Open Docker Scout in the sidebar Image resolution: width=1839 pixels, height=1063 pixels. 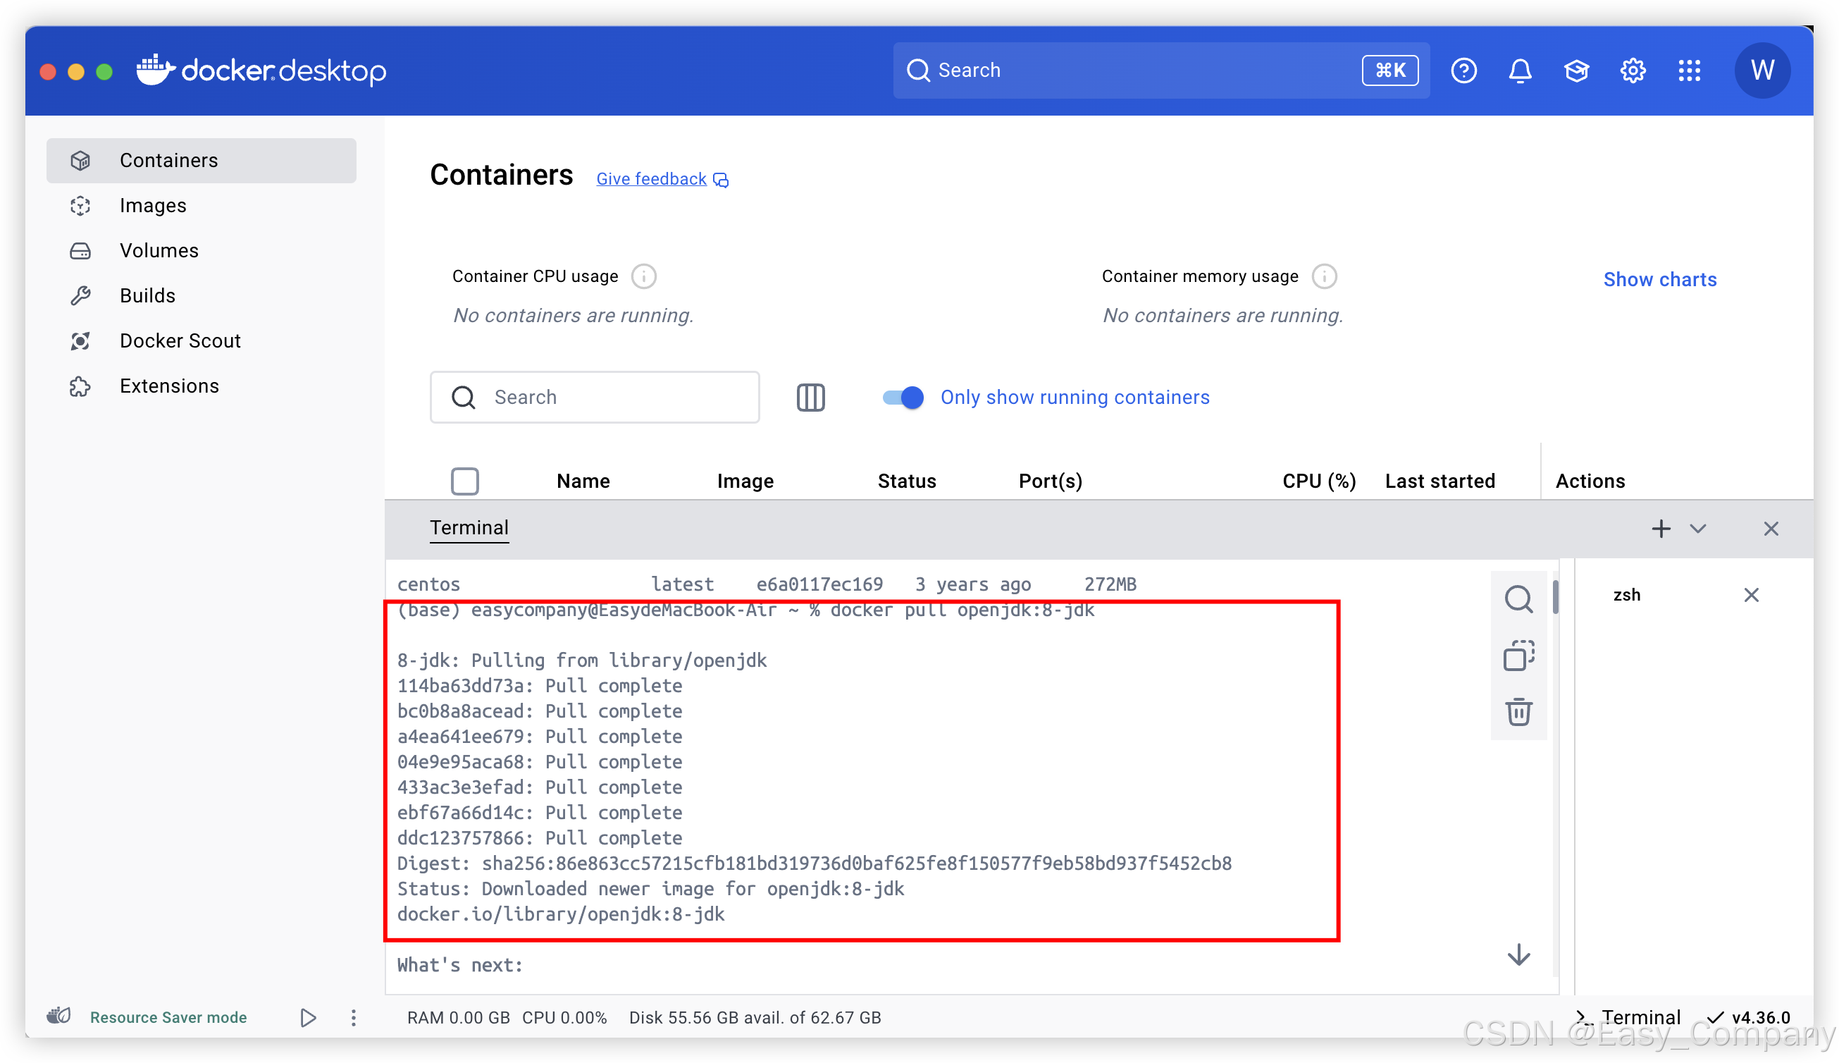coord(202,340)
